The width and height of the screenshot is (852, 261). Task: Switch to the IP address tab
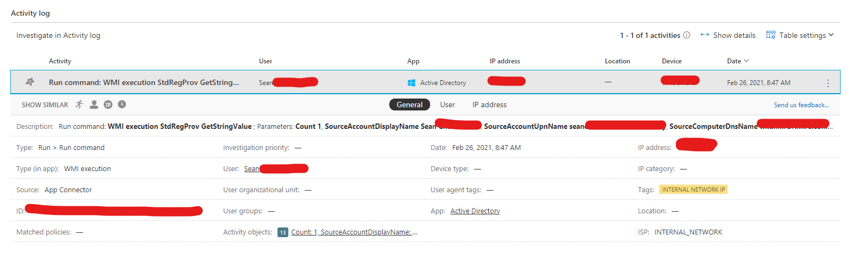[x=489, y=105]
